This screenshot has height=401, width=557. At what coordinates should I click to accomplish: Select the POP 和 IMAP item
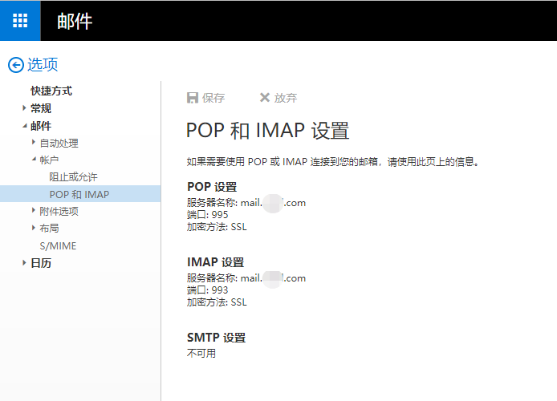pyautogui.click(x=80, y=194)
